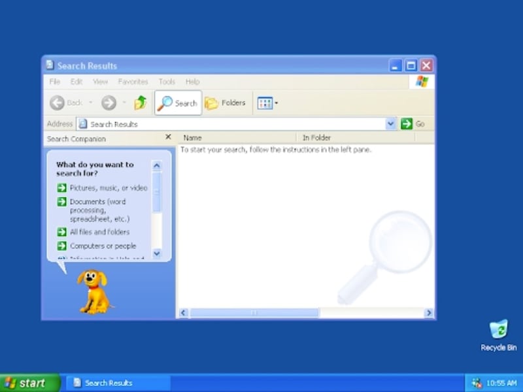Open the Back button history dropdown
The height and width of the screenshot is (392, 523).
click(91, 103)
